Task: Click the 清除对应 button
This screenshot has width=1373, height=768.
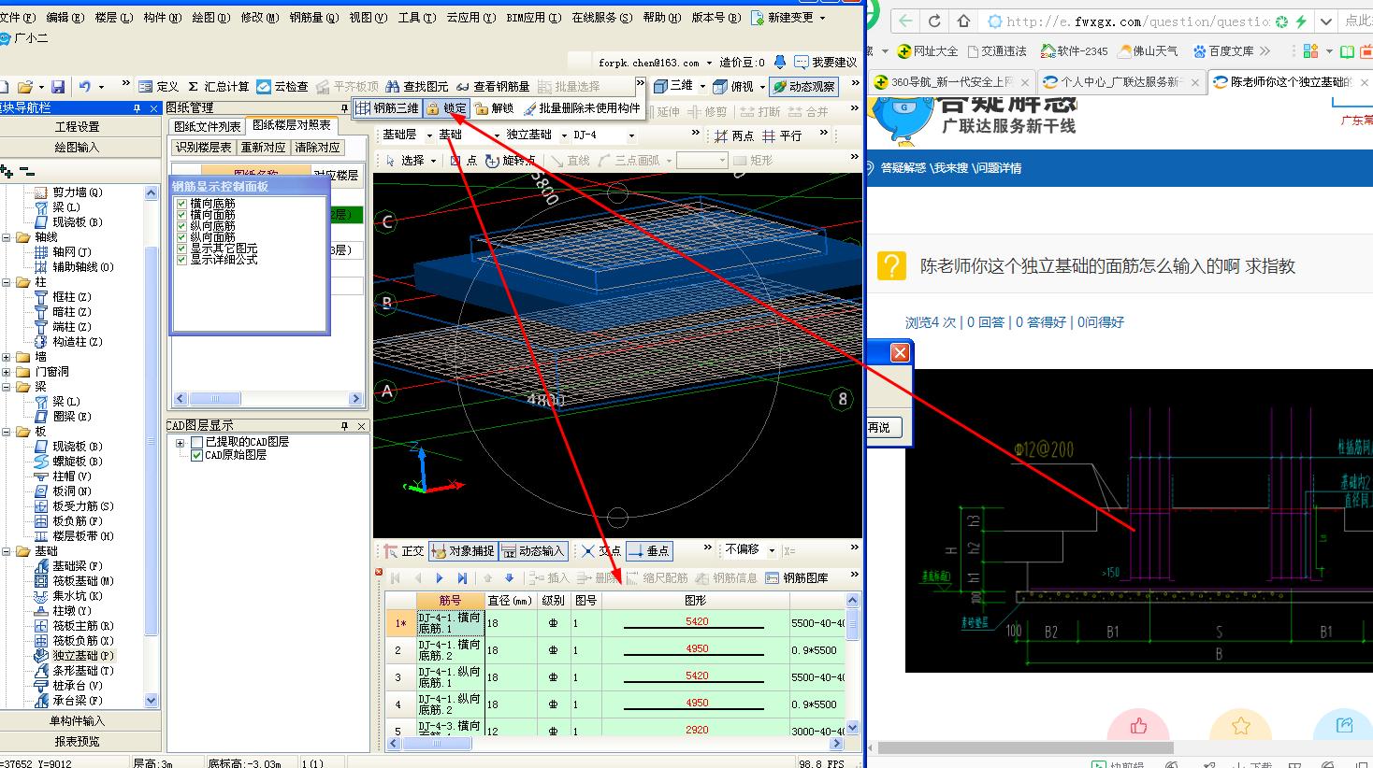Action: pos(318,148)
